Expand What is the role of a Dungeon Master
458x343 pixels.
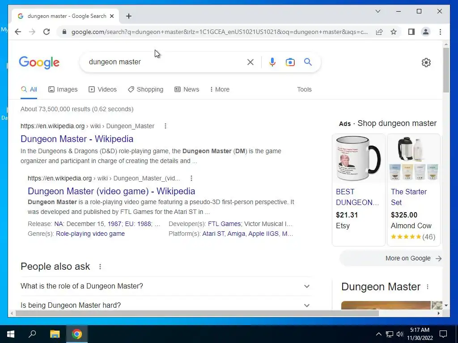pyautogui.click(x=166, y=286)
